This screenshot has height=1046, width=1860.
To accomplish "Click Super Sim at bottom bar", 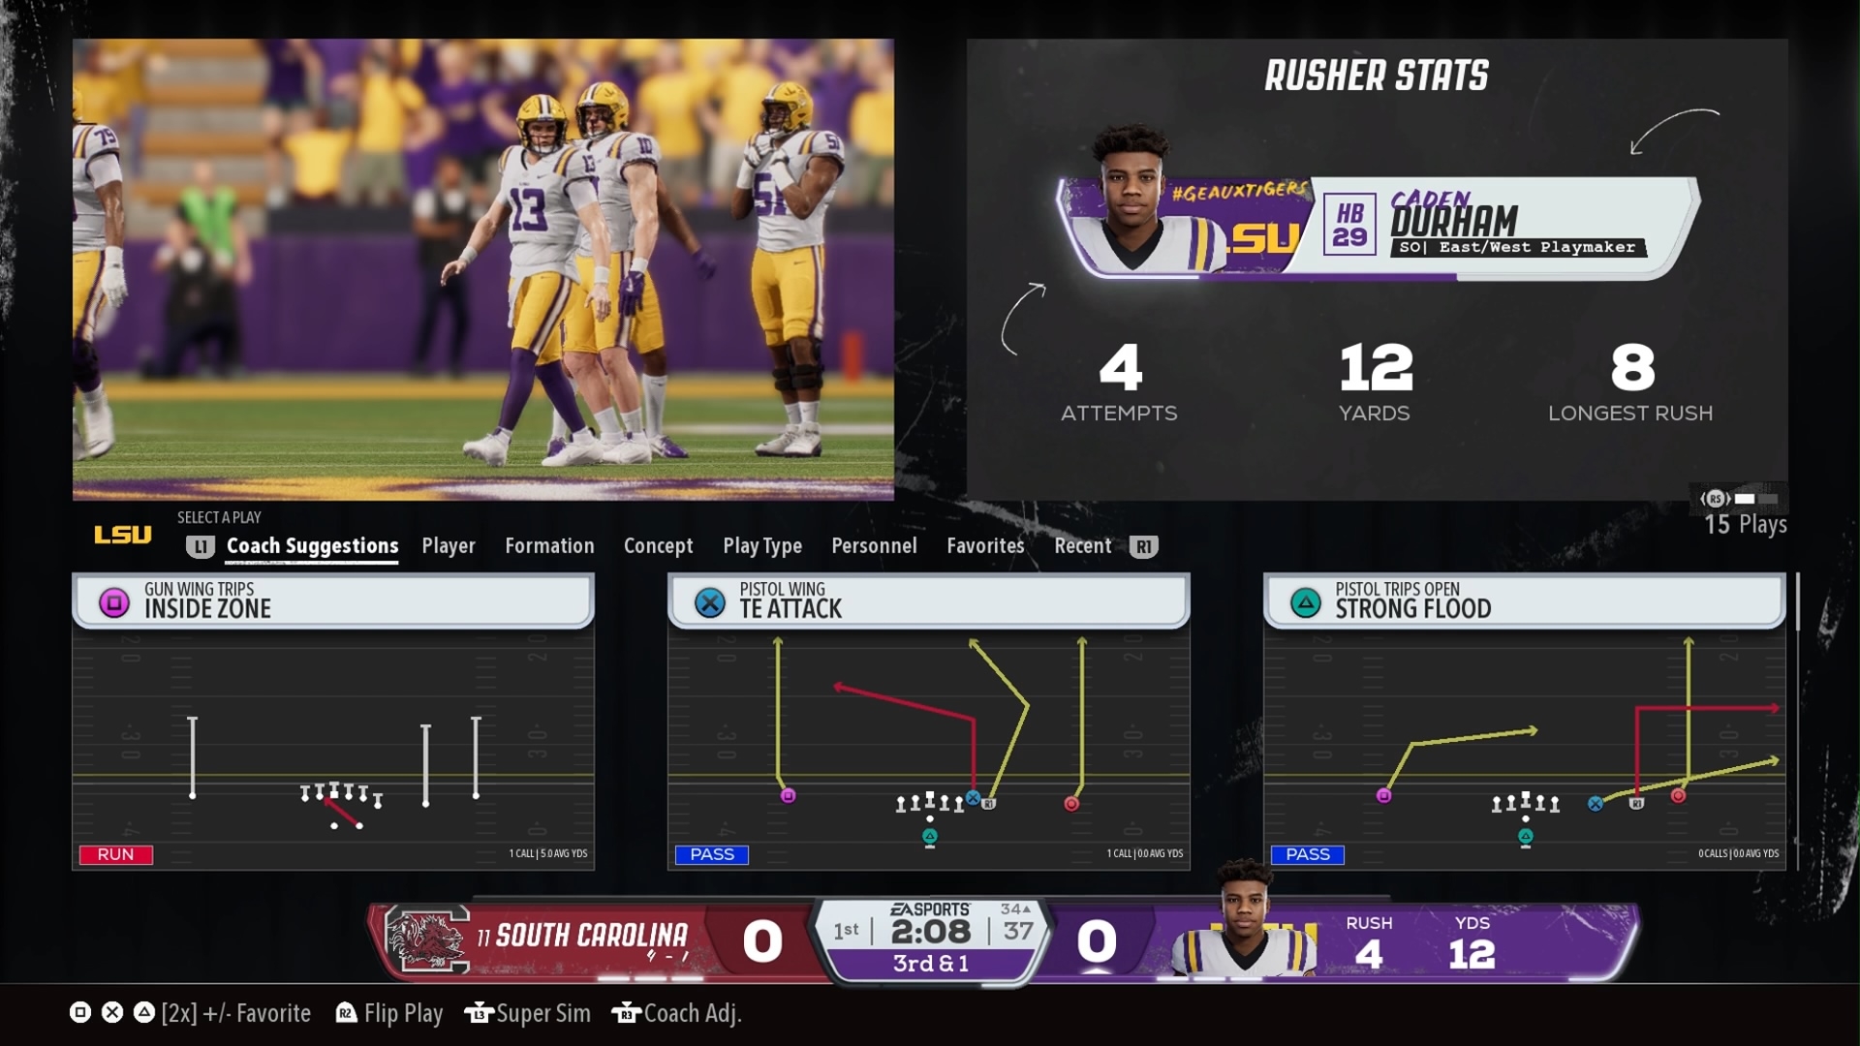I will pyautogui.click(x=542, y=1013).
